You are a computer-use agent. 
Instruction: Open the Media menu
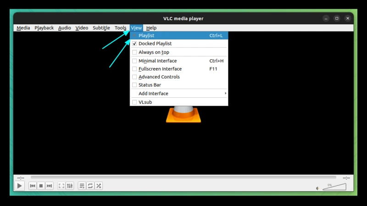point(23,28)
